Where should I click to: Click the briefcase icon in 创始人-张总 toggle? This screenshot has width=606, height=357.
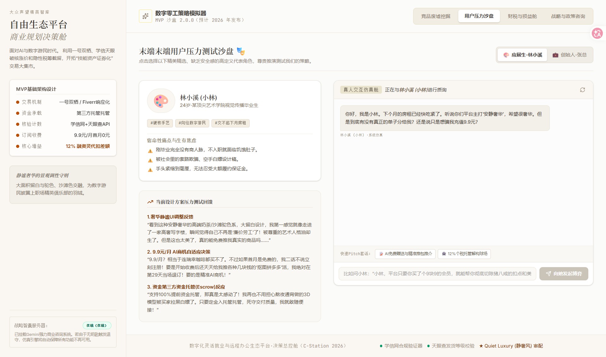click(555, 55)
